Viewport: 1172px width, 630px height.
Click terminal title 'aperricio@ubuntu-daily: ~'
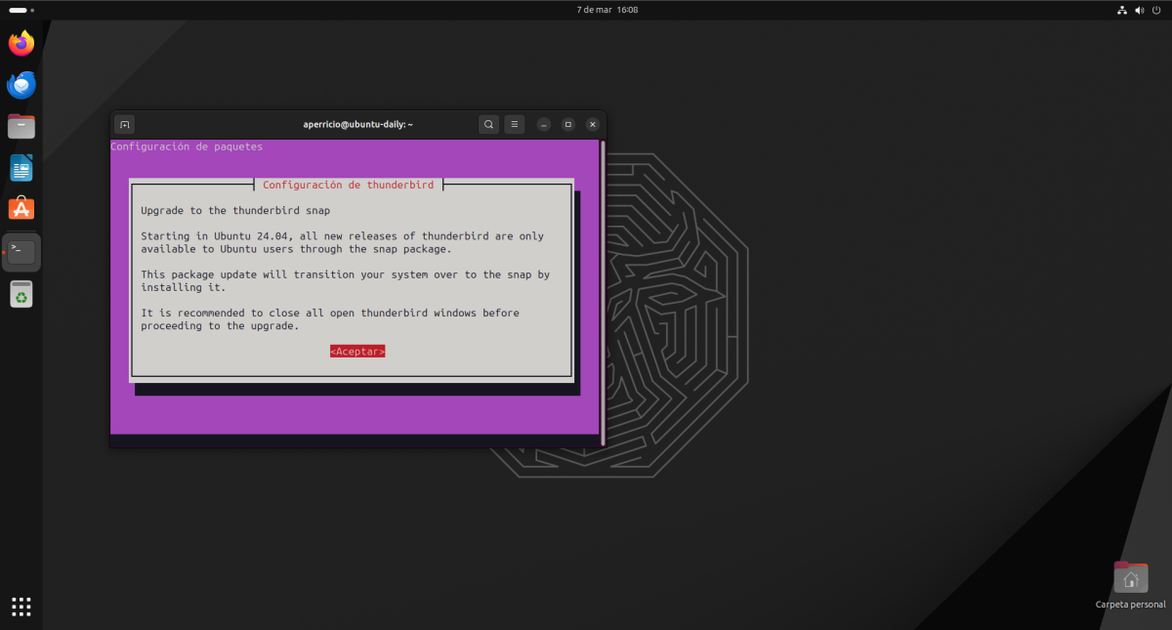(x=357, y=124)
